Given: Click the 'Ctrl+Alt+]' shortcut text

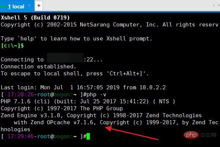Looking at the screenshot, I should coord(126,73).
